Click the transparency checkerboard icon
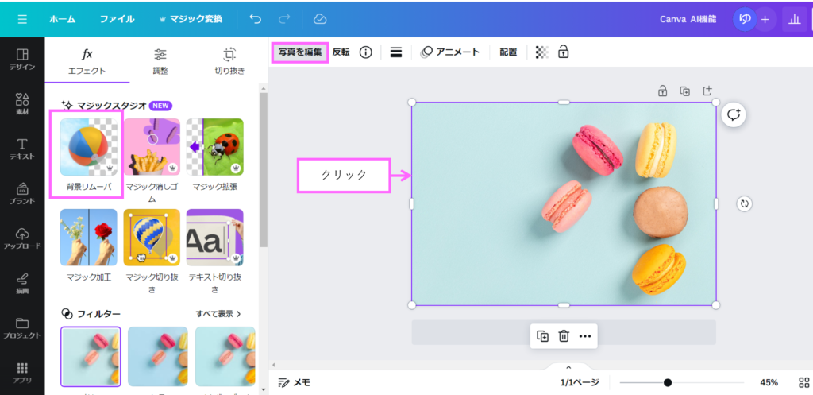The width and height of the screenshot is (813, 395). point(541,52)
